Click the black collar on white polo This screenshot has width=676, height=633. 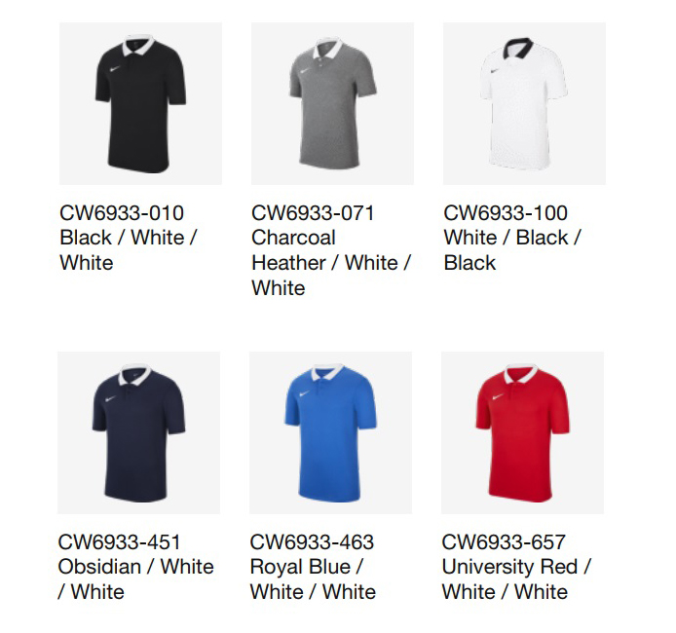[519, 48]
